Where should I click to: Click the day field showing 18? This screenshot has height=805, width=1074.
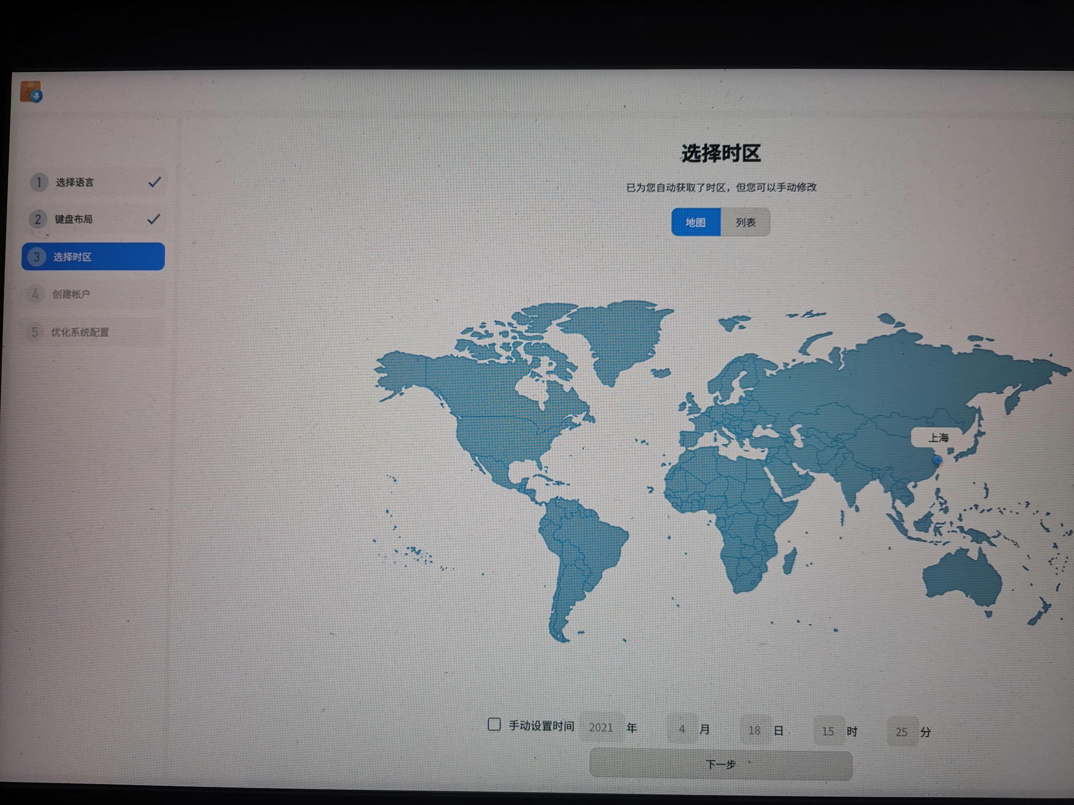(x=754, y=730)
